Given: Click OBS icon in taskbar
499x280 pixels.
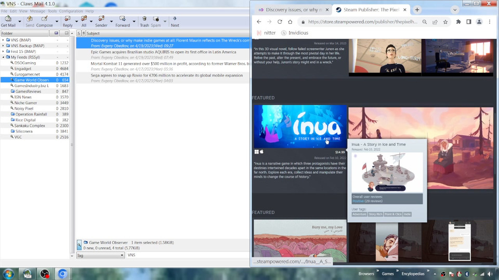Looking at the screenshot, I should click(x=45, y=274).
